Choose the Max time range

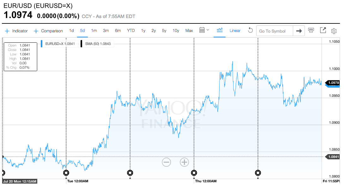189,31
